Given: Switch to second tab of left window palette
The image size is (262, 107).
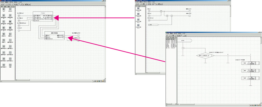Looking at the screenshot, I should (5, 6).
